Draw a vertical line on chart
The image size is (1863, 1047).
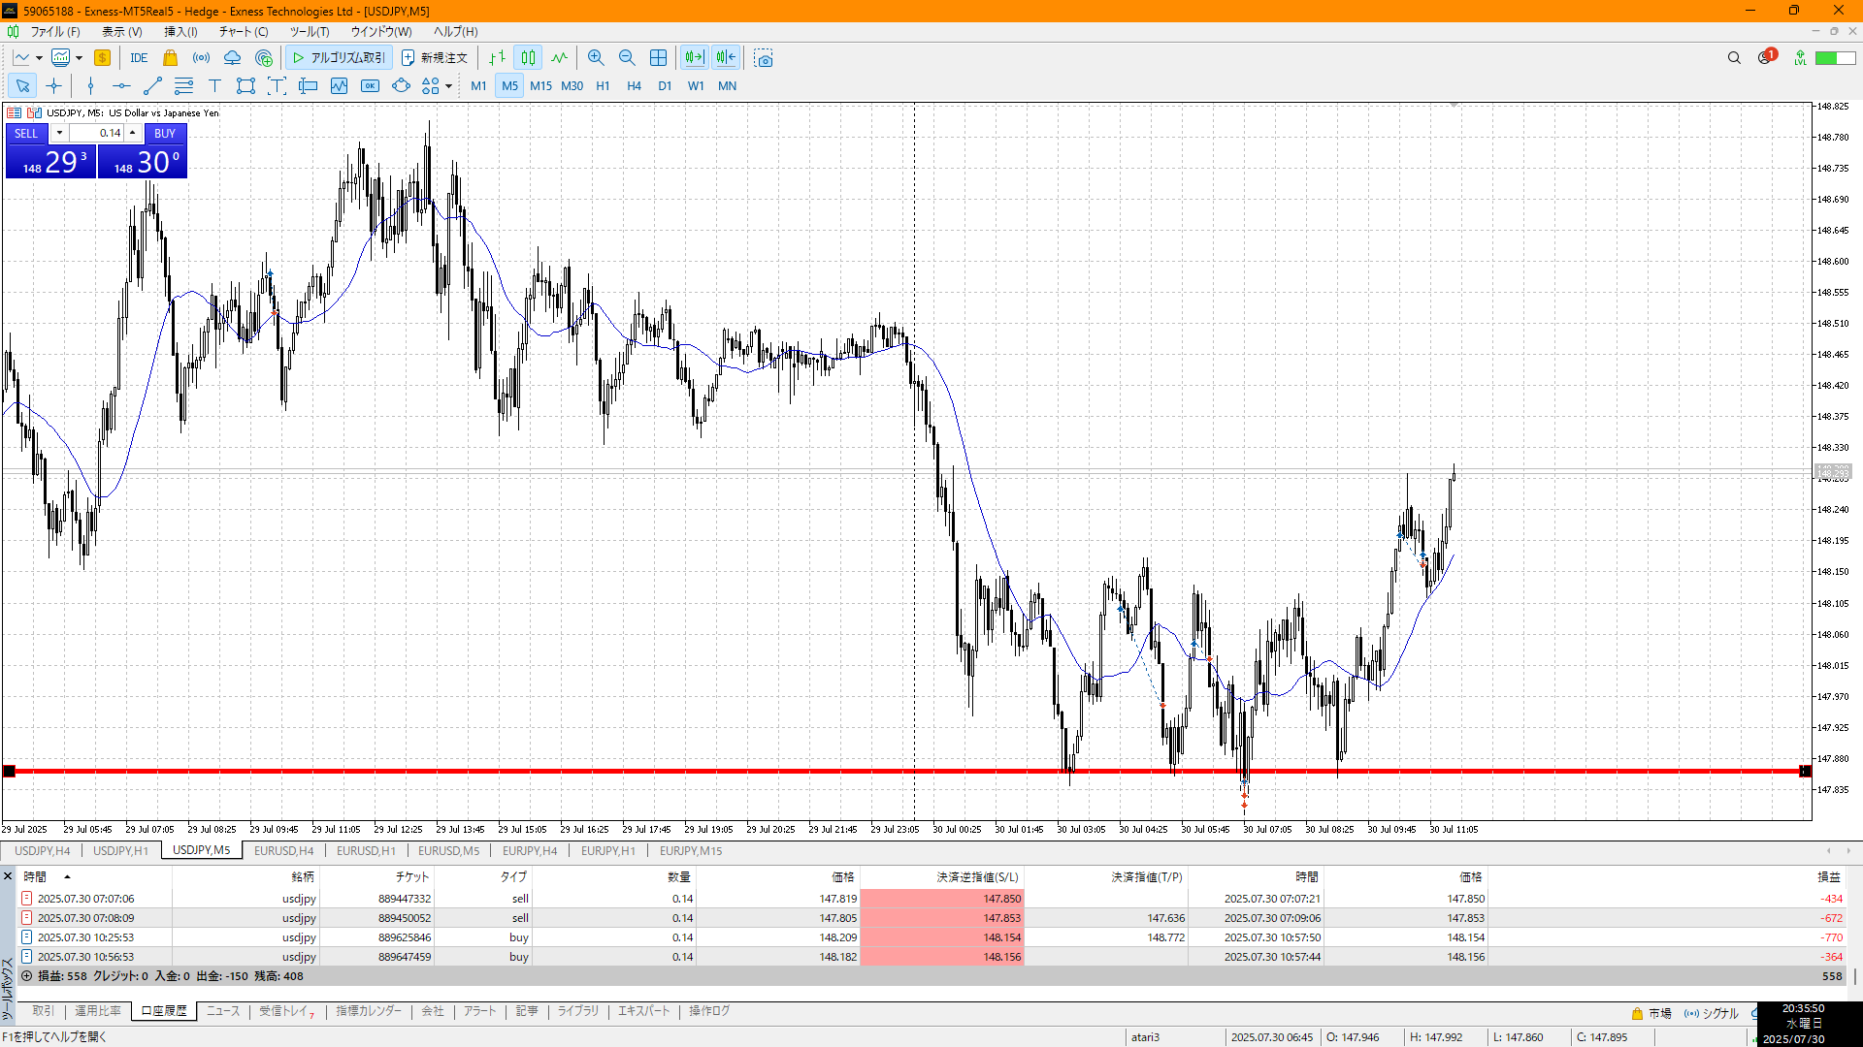[x=90, y=86]
